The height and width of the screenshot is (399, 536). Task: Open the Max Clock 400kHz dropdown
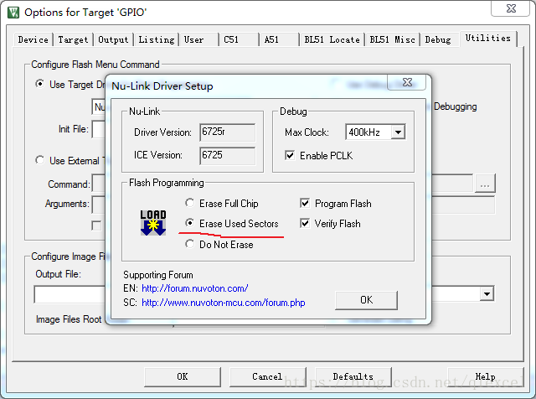pos(399,132)
